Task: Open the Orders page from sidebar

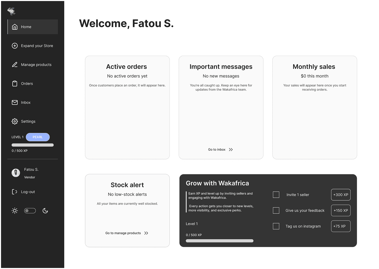Action: [33, 84]
